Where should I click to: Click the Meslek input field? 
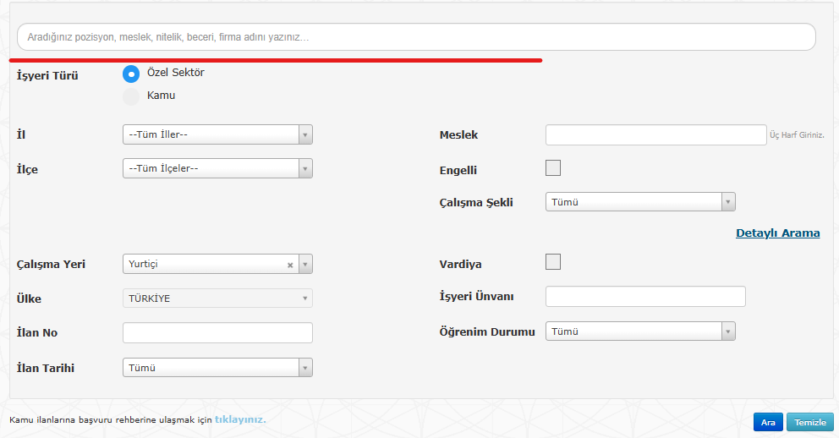pyautogui.click(x=655, y=135)
